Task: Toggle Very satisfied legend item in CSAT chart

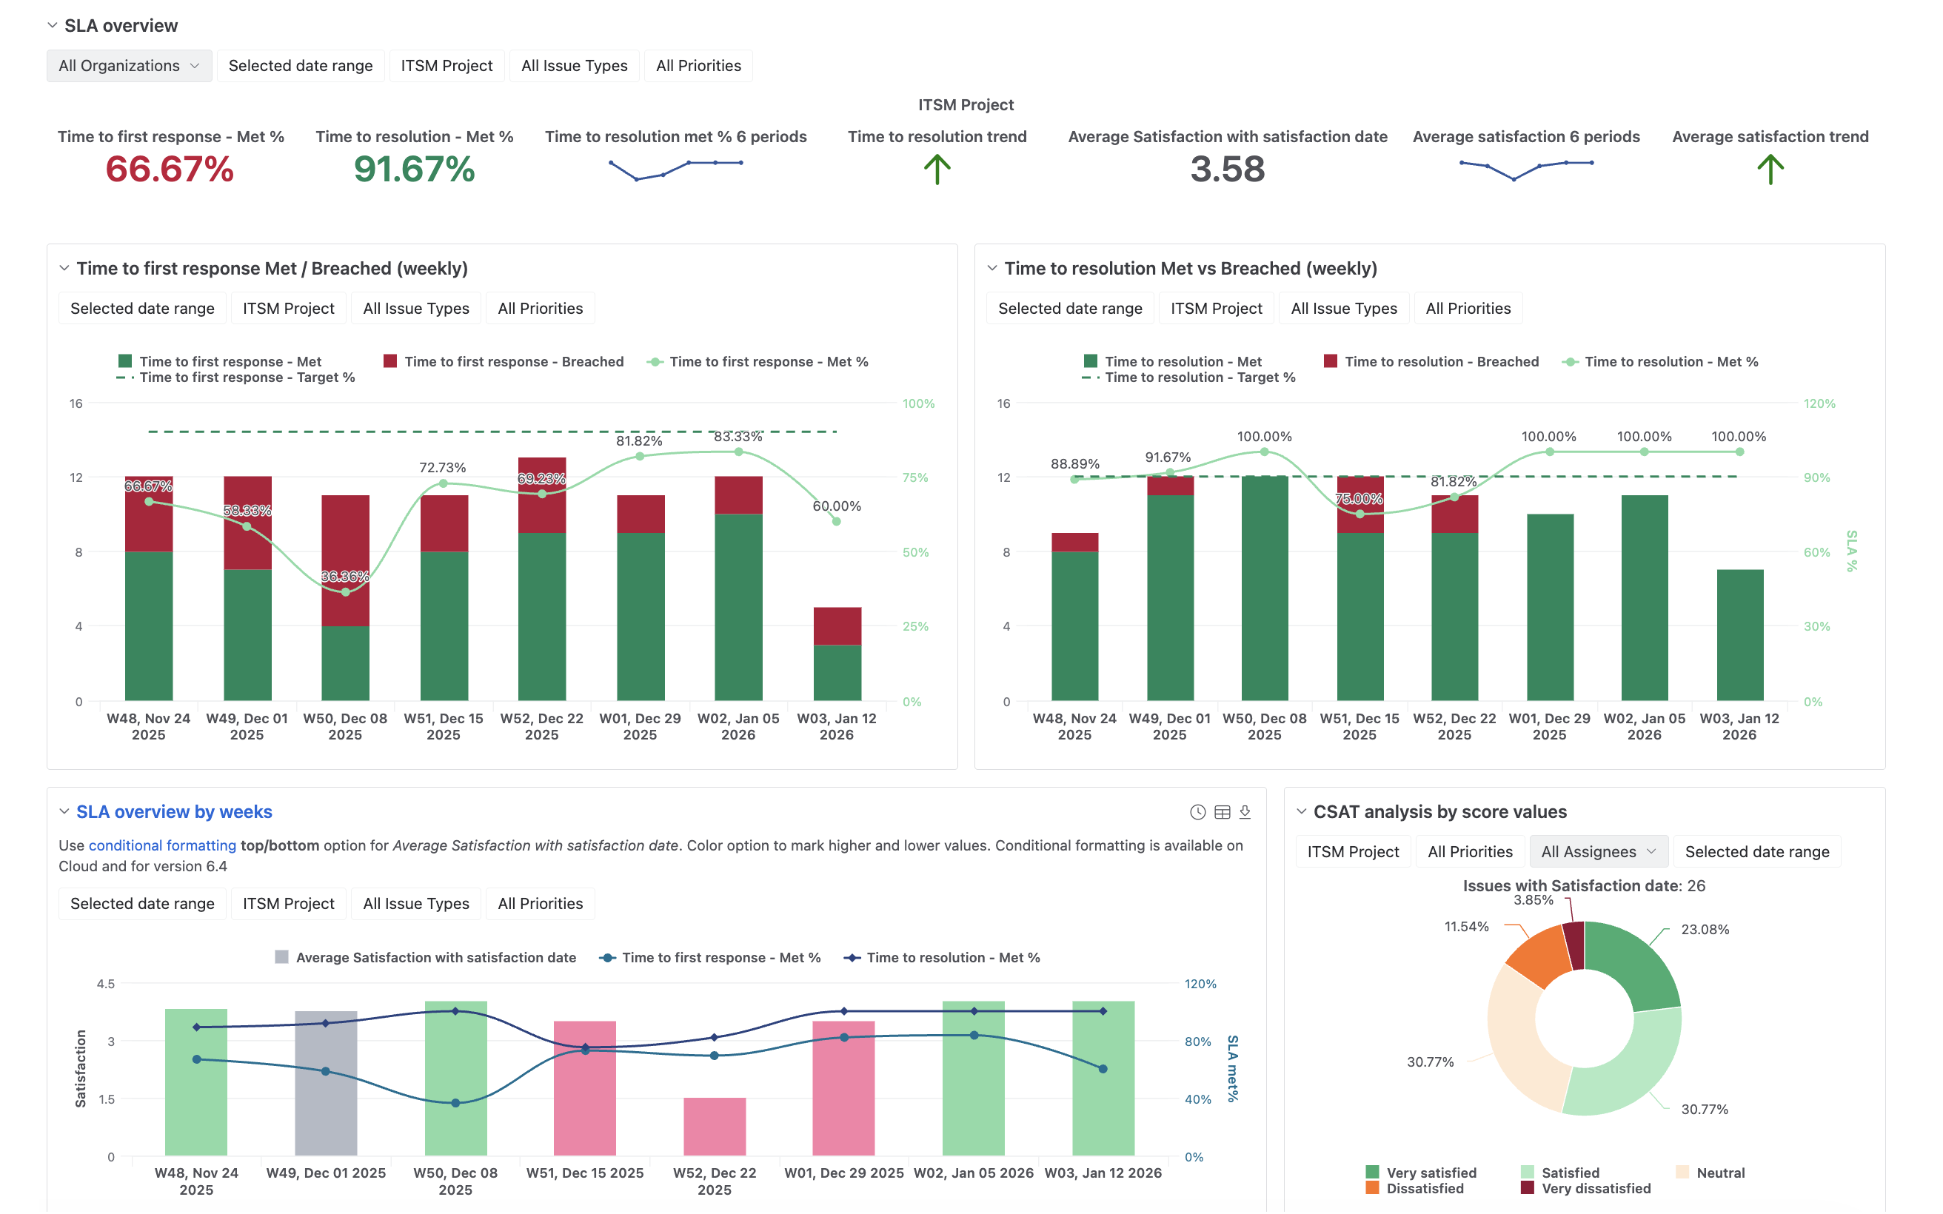Action: tap(1421, 1173)
